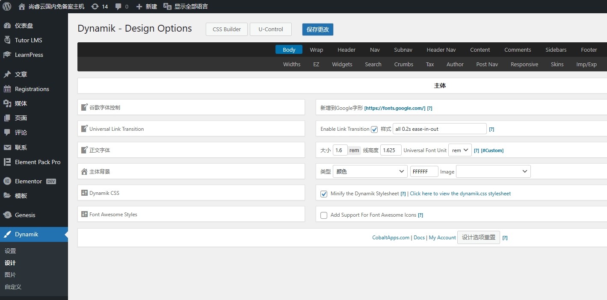Click the WordPress logo icon
The height and width of the screenshot is (300, 607).
coord(7,6)
